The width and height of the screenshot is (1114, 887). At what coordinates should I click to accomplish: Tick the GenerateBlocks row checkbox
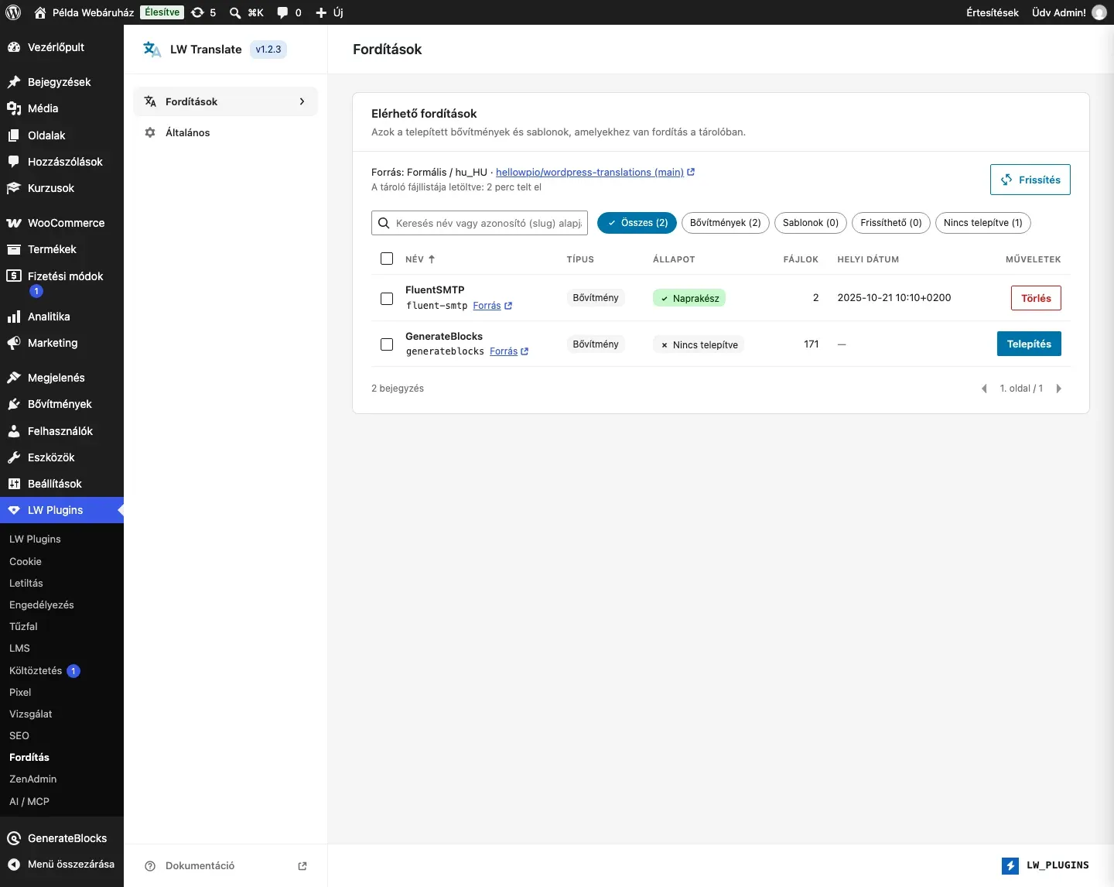click(387, 344)
